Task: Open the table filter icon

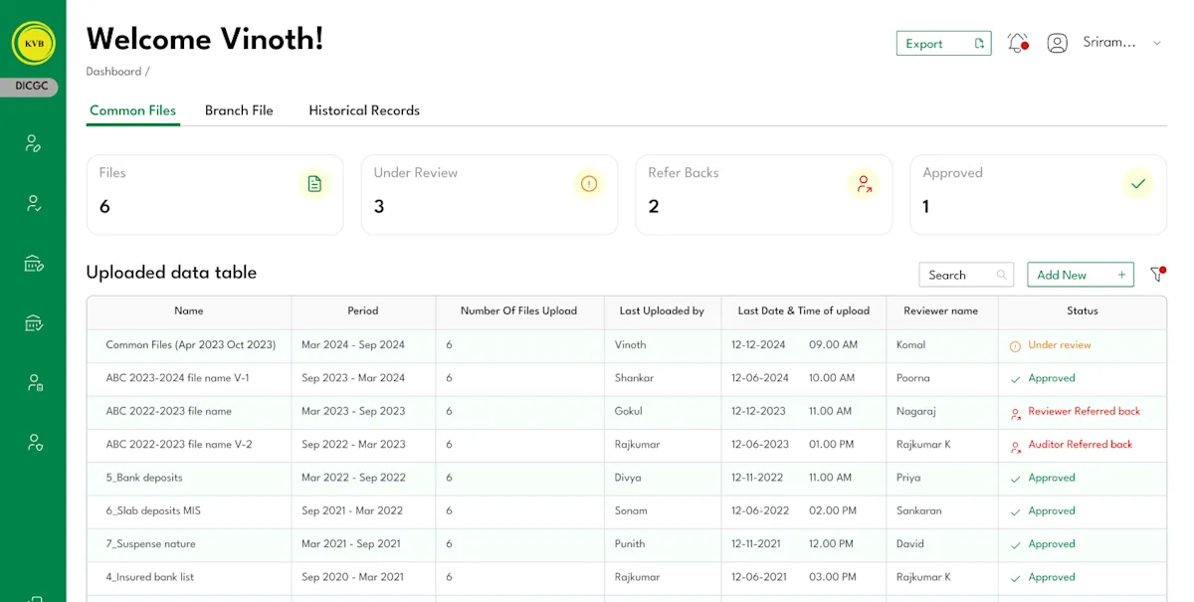Action: click(x=1157, y=275)
